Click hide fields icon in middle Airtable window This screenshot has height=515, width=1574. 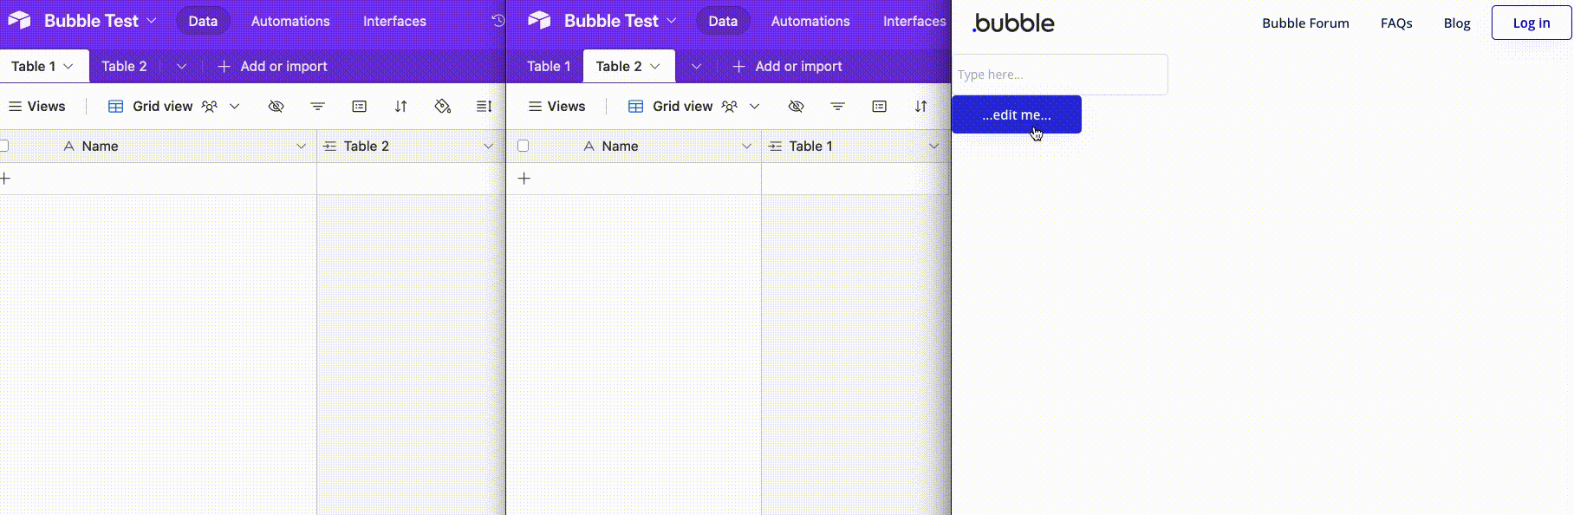coord(796,106)
